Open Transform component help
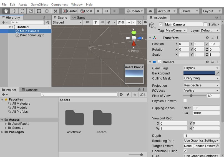Screen dimensions: 224x157 pyautogui.click(x=207, y=38)
